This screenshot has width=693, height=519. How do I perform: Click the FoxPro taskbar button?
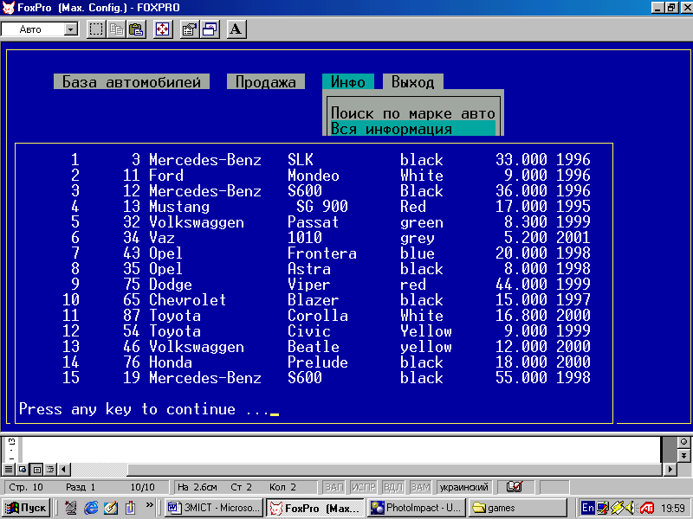coord(315,508)
